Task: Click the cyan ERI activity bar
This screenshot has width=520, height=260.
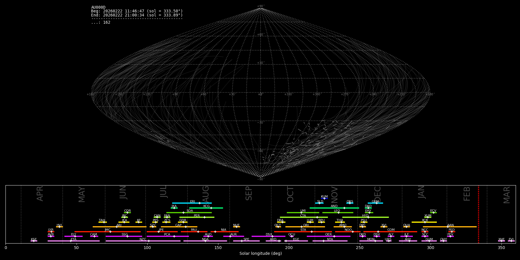Action: pyautogui.click(x=192, y=203)
